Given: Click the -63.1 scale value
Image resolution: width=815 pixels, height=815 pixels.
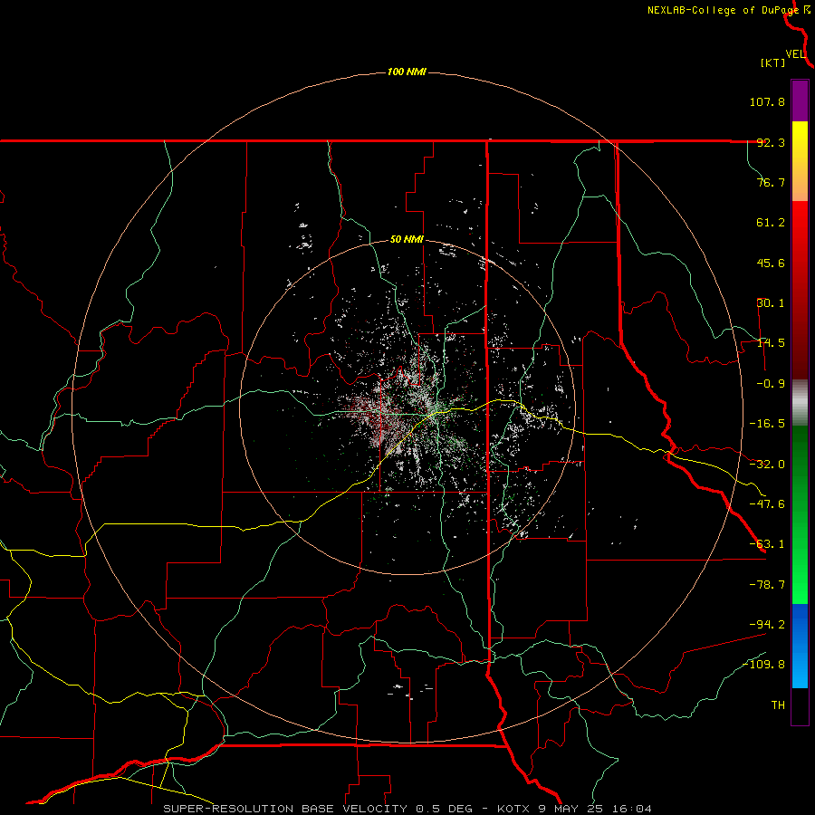Looking at the screenshot, I should 767,544.
